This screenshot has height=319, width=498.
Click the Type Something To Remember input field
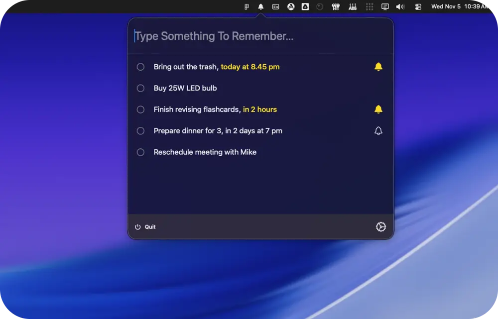click(260, 36)
